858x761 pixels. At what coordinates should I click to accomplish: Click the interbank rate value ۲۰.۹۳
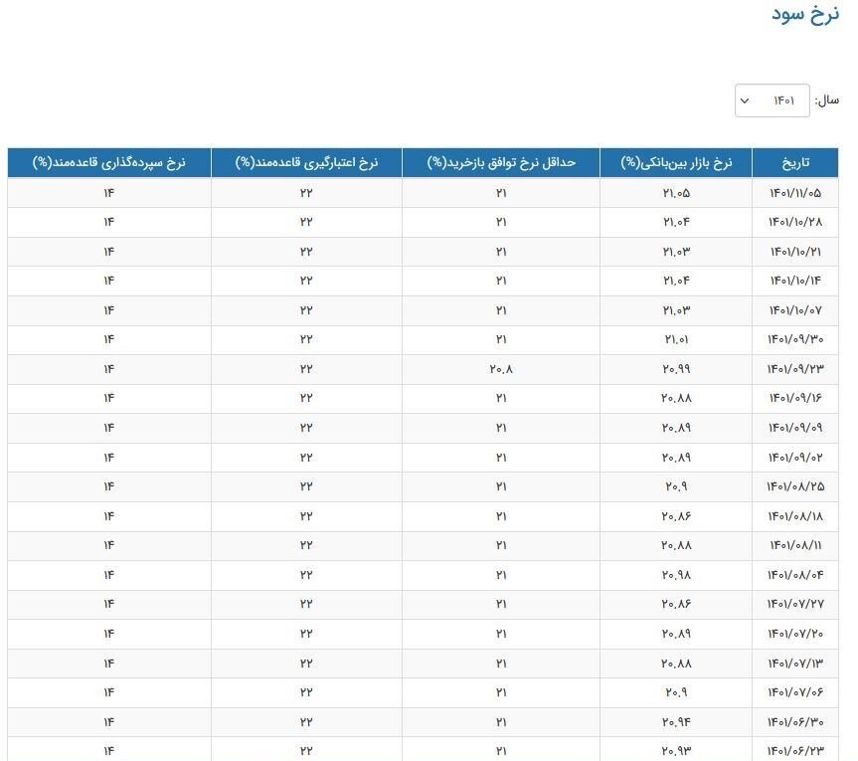tap(676, 750)
